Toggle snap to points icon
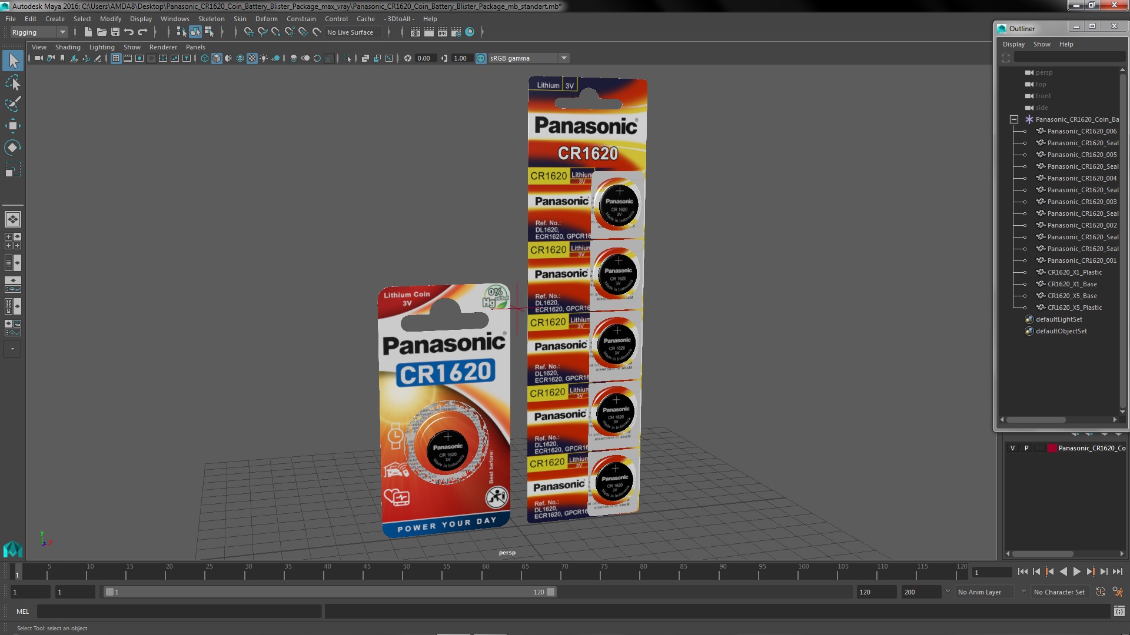1130x635 pixels. pyautogui.click(x=275, y=32)
